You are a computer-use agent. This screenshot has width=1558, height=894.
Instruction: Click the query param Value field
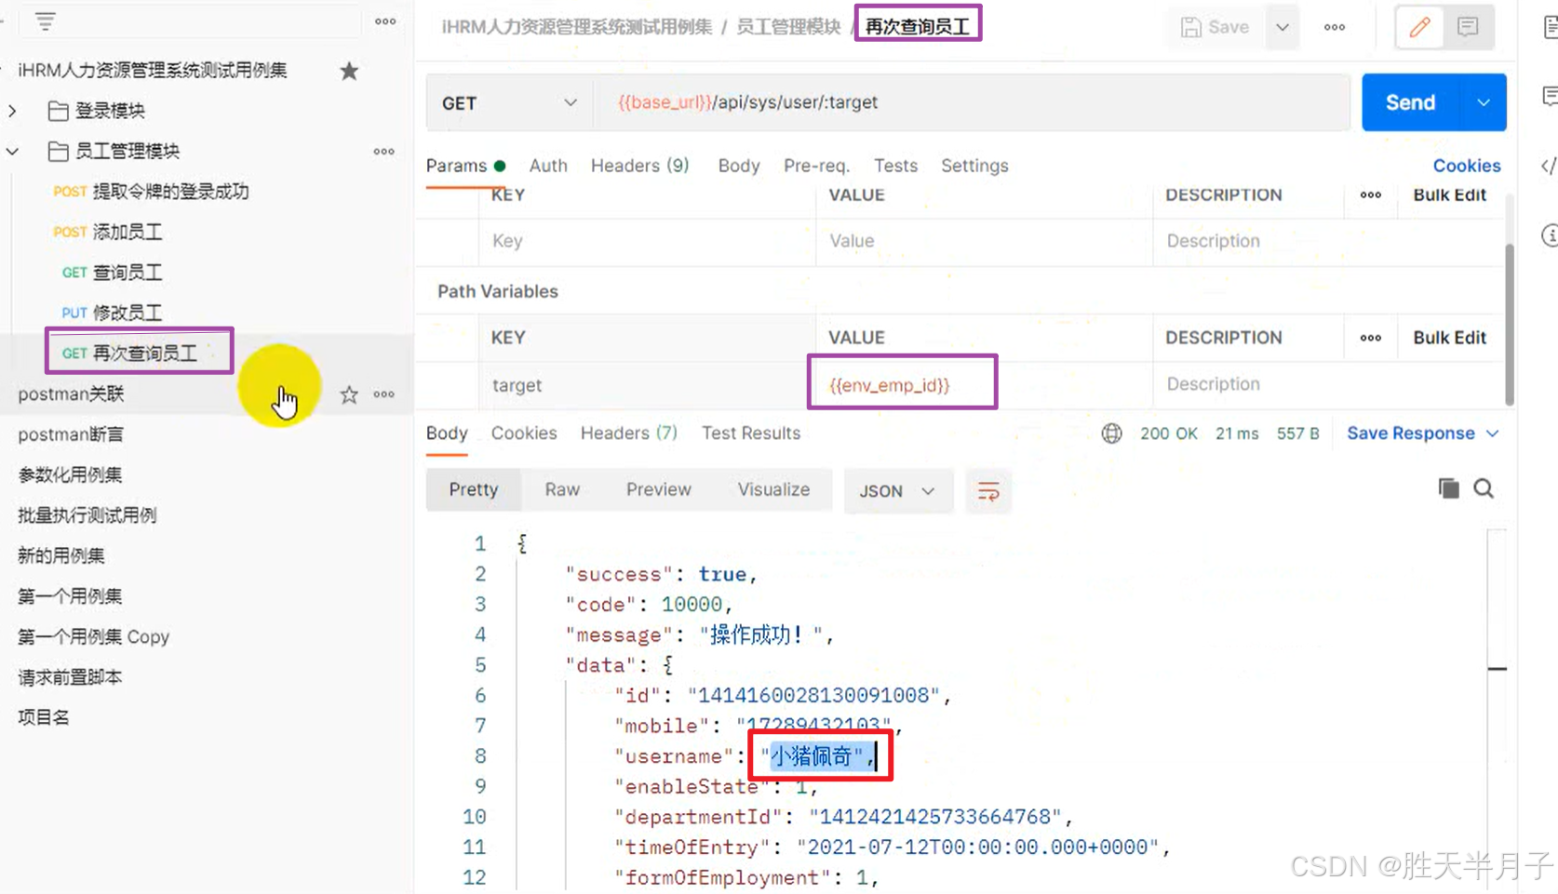985,241
